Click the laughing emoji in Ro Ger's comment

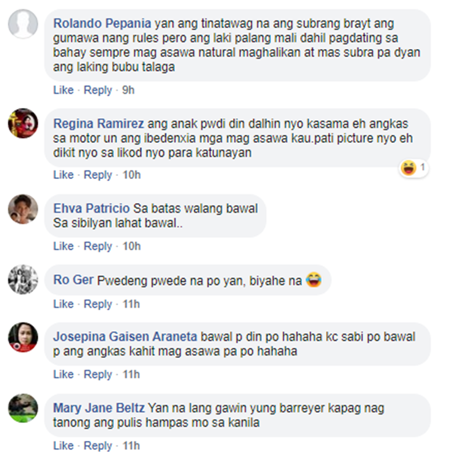pos(313,280)
